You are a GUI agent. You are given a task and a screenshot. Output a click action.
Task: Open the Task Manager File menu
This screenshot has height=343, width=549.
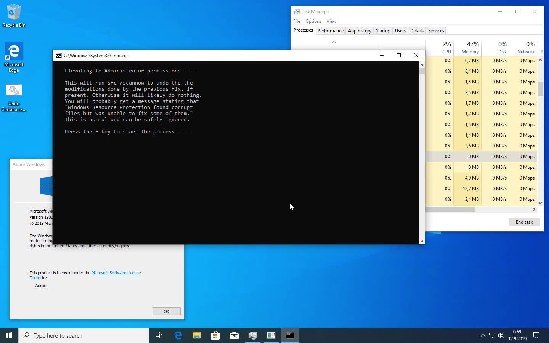click(297, 21)
